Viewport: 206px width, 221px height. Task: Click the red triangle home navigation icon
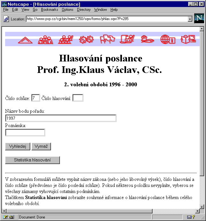pos(25,40)
